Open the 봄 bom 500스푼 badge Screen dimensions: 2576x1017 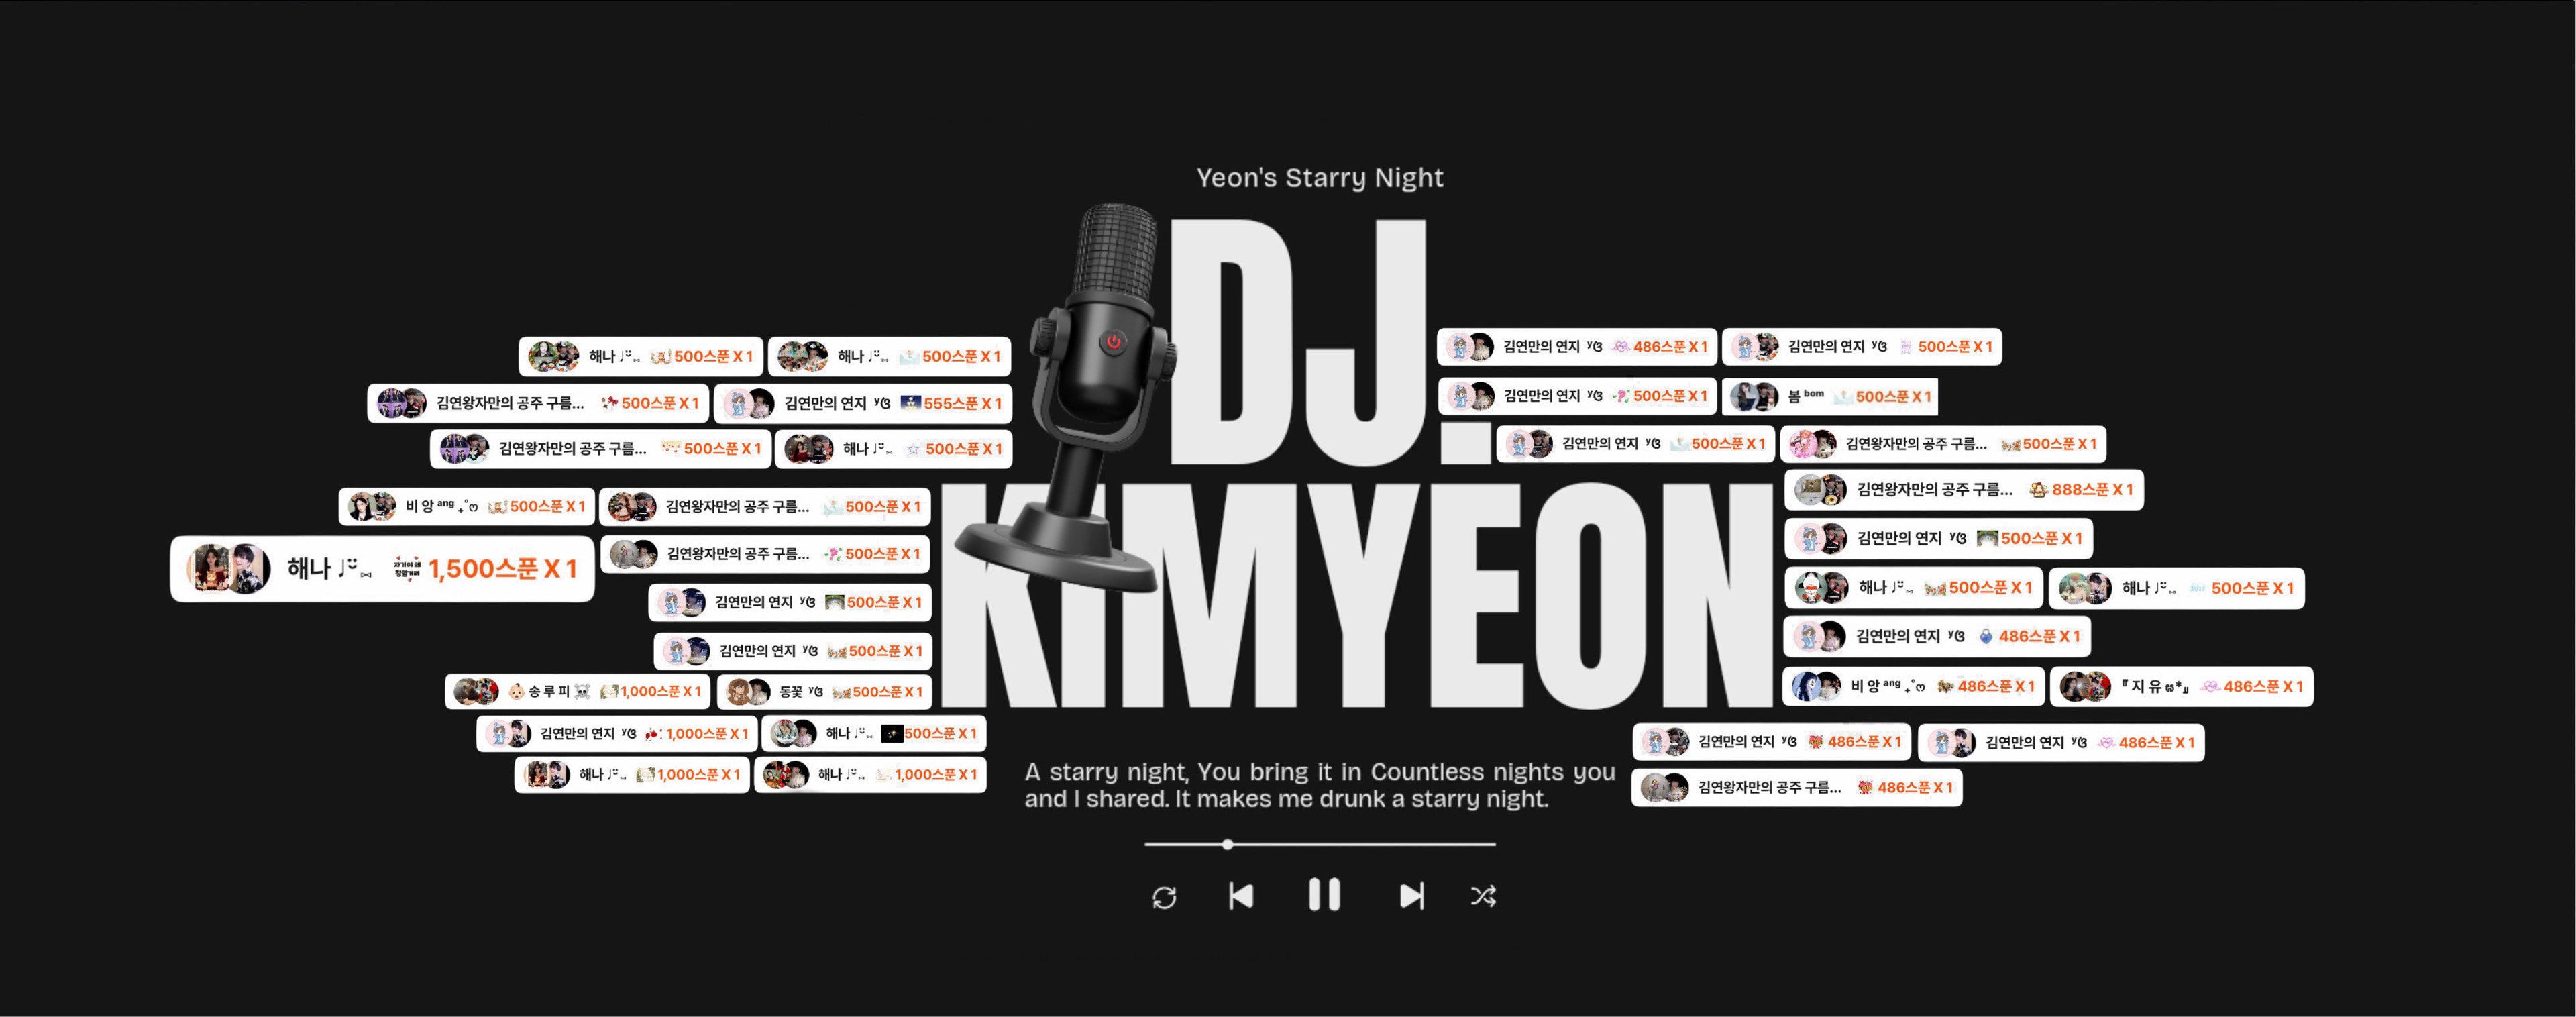(1829, 397)
